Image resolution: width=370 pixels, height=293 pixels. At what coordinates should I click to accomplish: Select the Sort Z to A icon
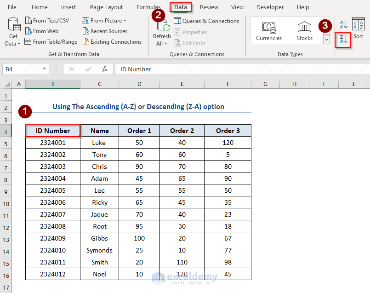tap(342, 40)
